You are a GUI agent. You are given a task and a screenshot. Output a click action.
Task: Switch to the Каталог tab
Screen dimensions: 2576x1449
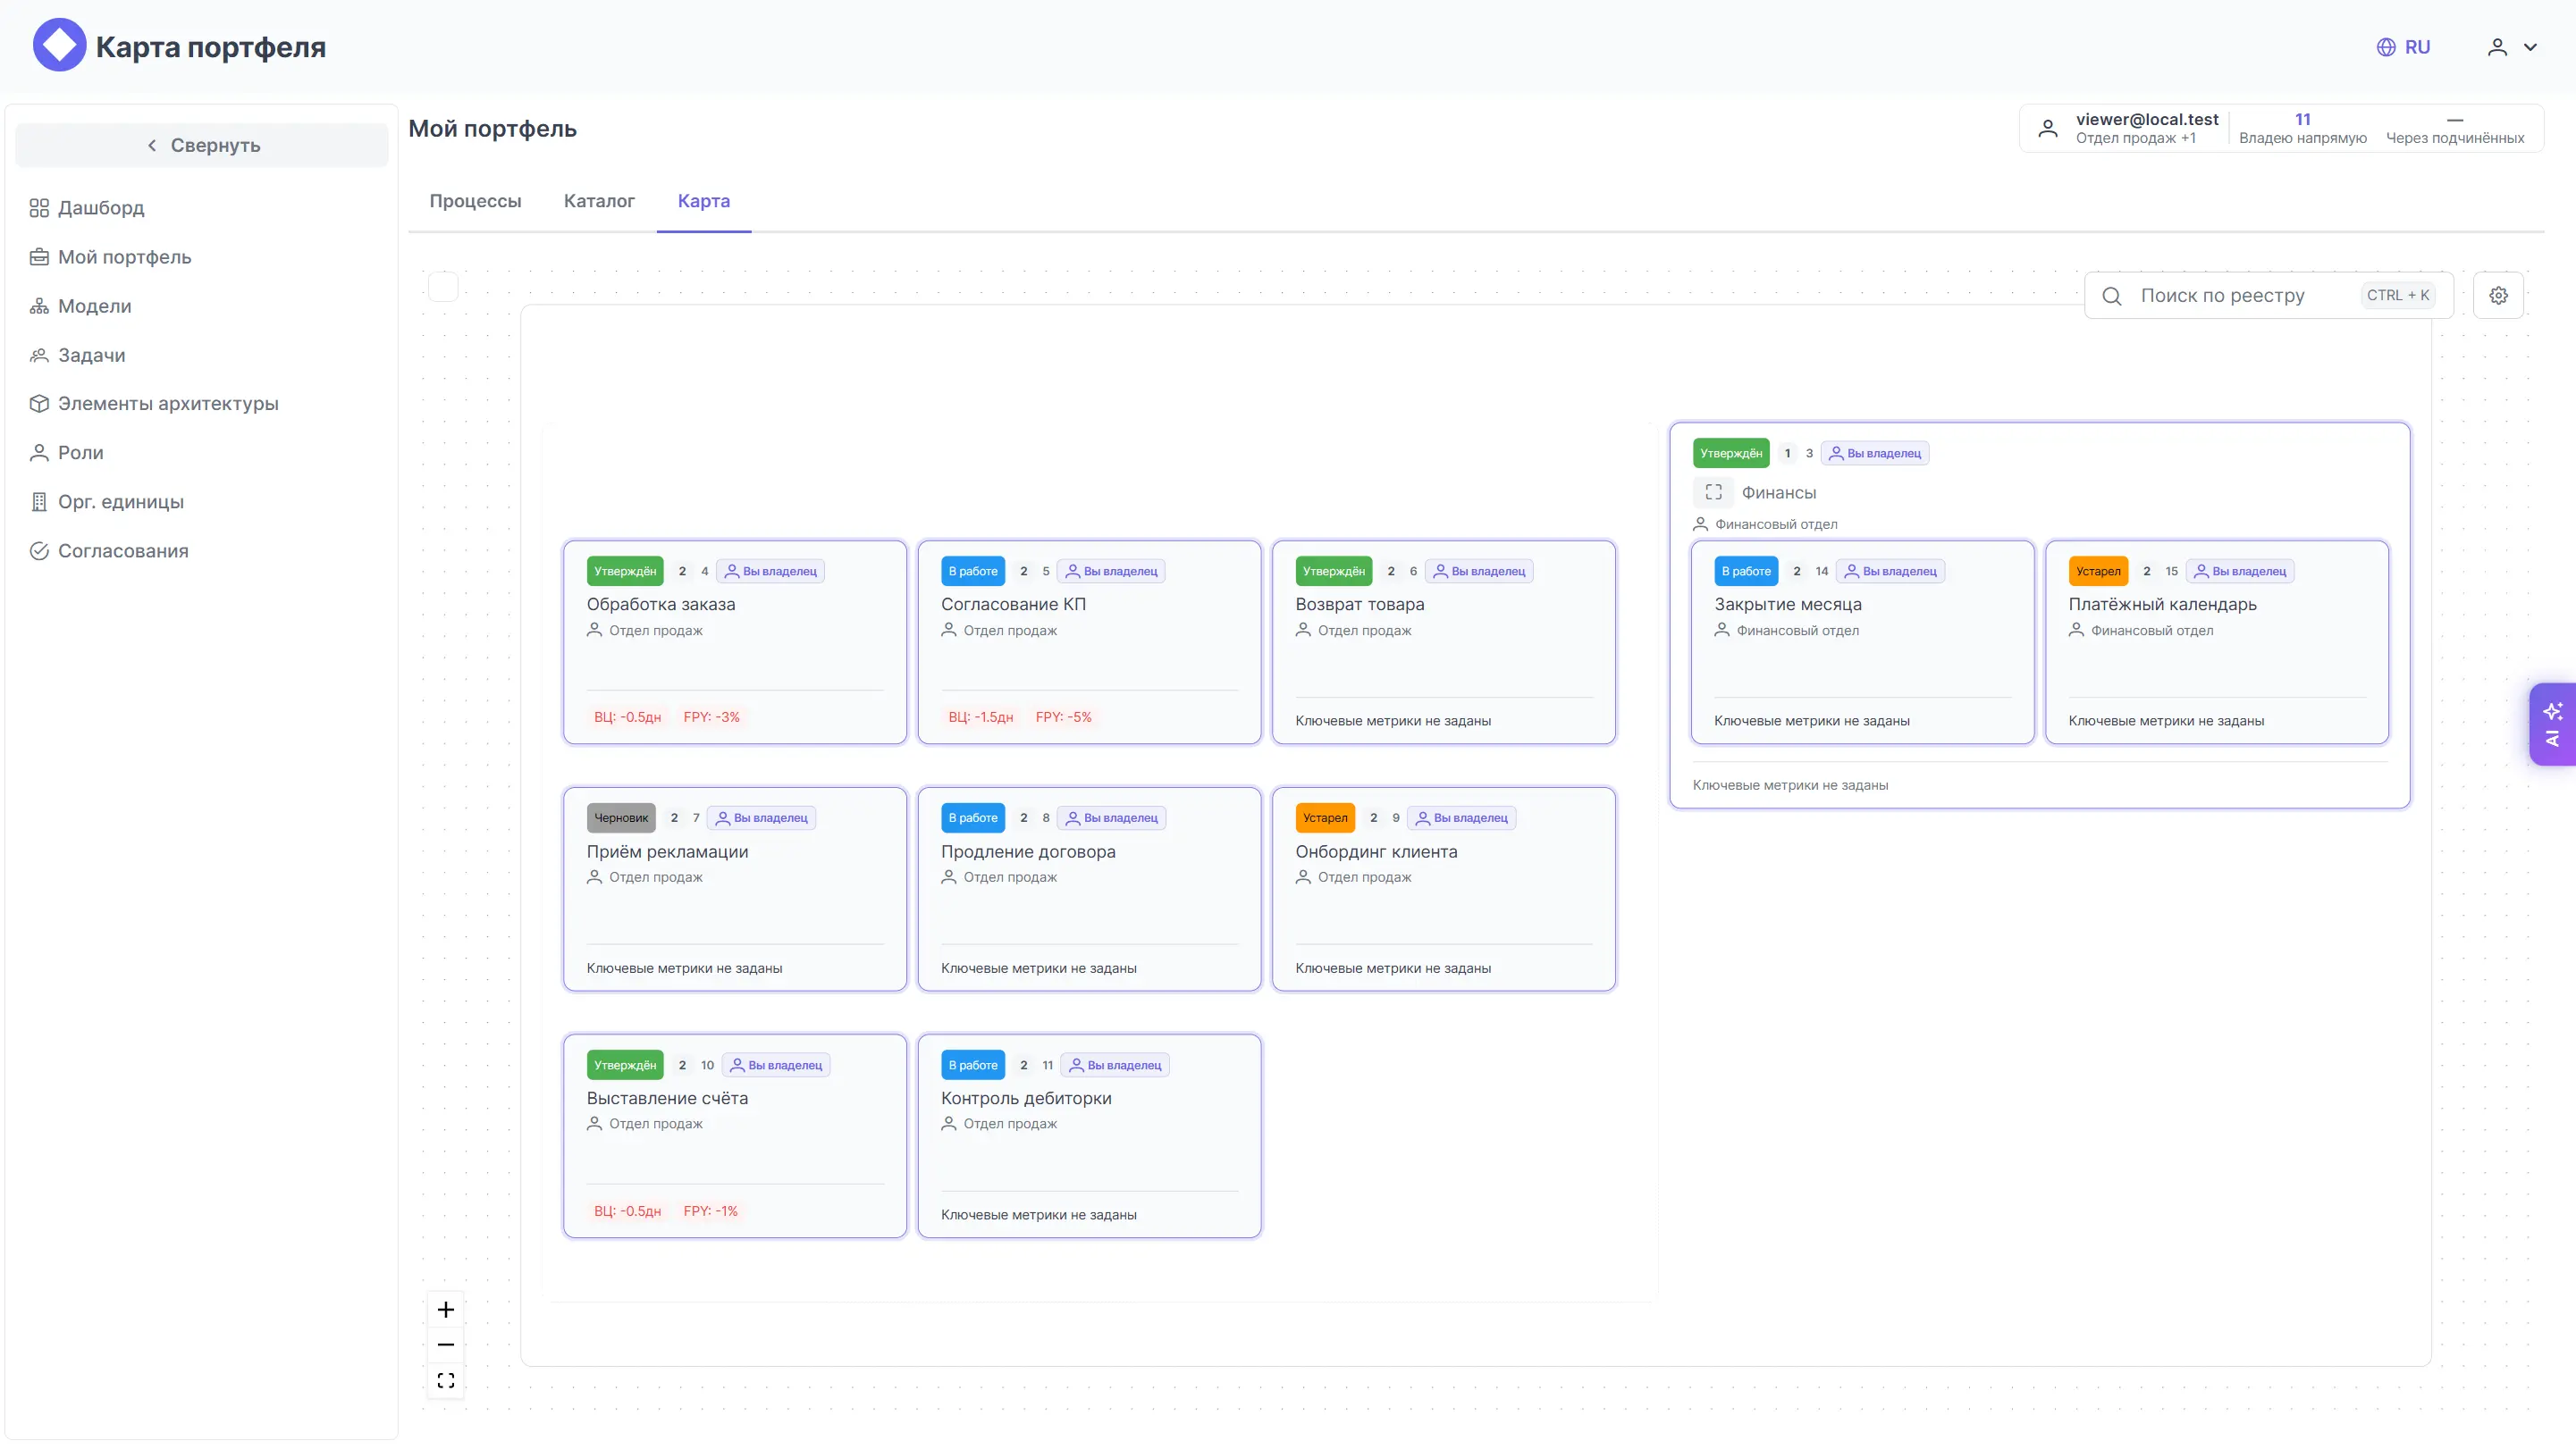point(599,201)
